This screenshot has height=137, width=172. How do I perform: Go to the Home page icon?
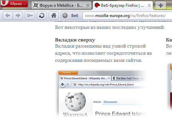point(54,15)
